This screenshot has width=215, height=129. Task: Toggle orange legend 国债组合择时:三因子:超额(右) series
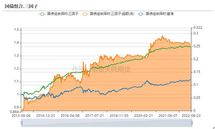pyautogui.click(x=108, y=14)
